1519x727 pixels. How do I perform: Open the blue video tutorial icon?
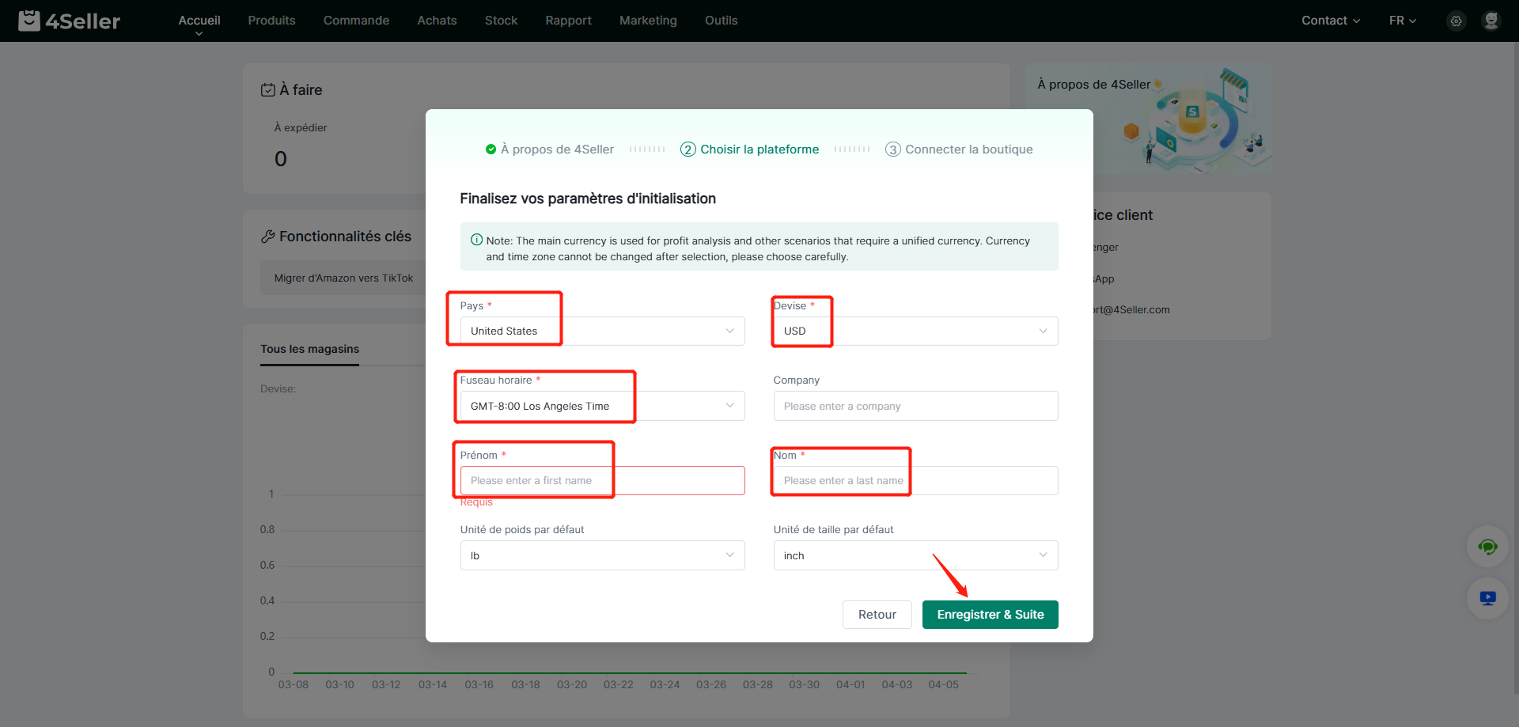click(x=1487, y=599)
